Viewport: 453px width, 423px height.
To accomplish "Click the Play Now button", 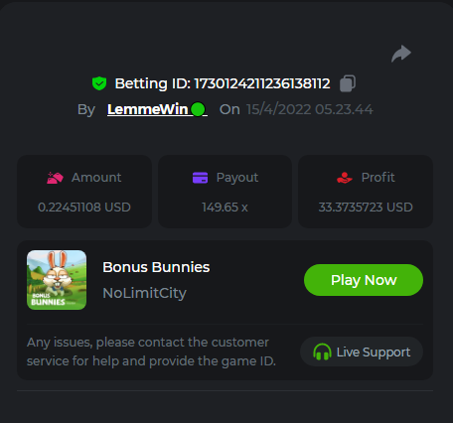I will point(364,280).
